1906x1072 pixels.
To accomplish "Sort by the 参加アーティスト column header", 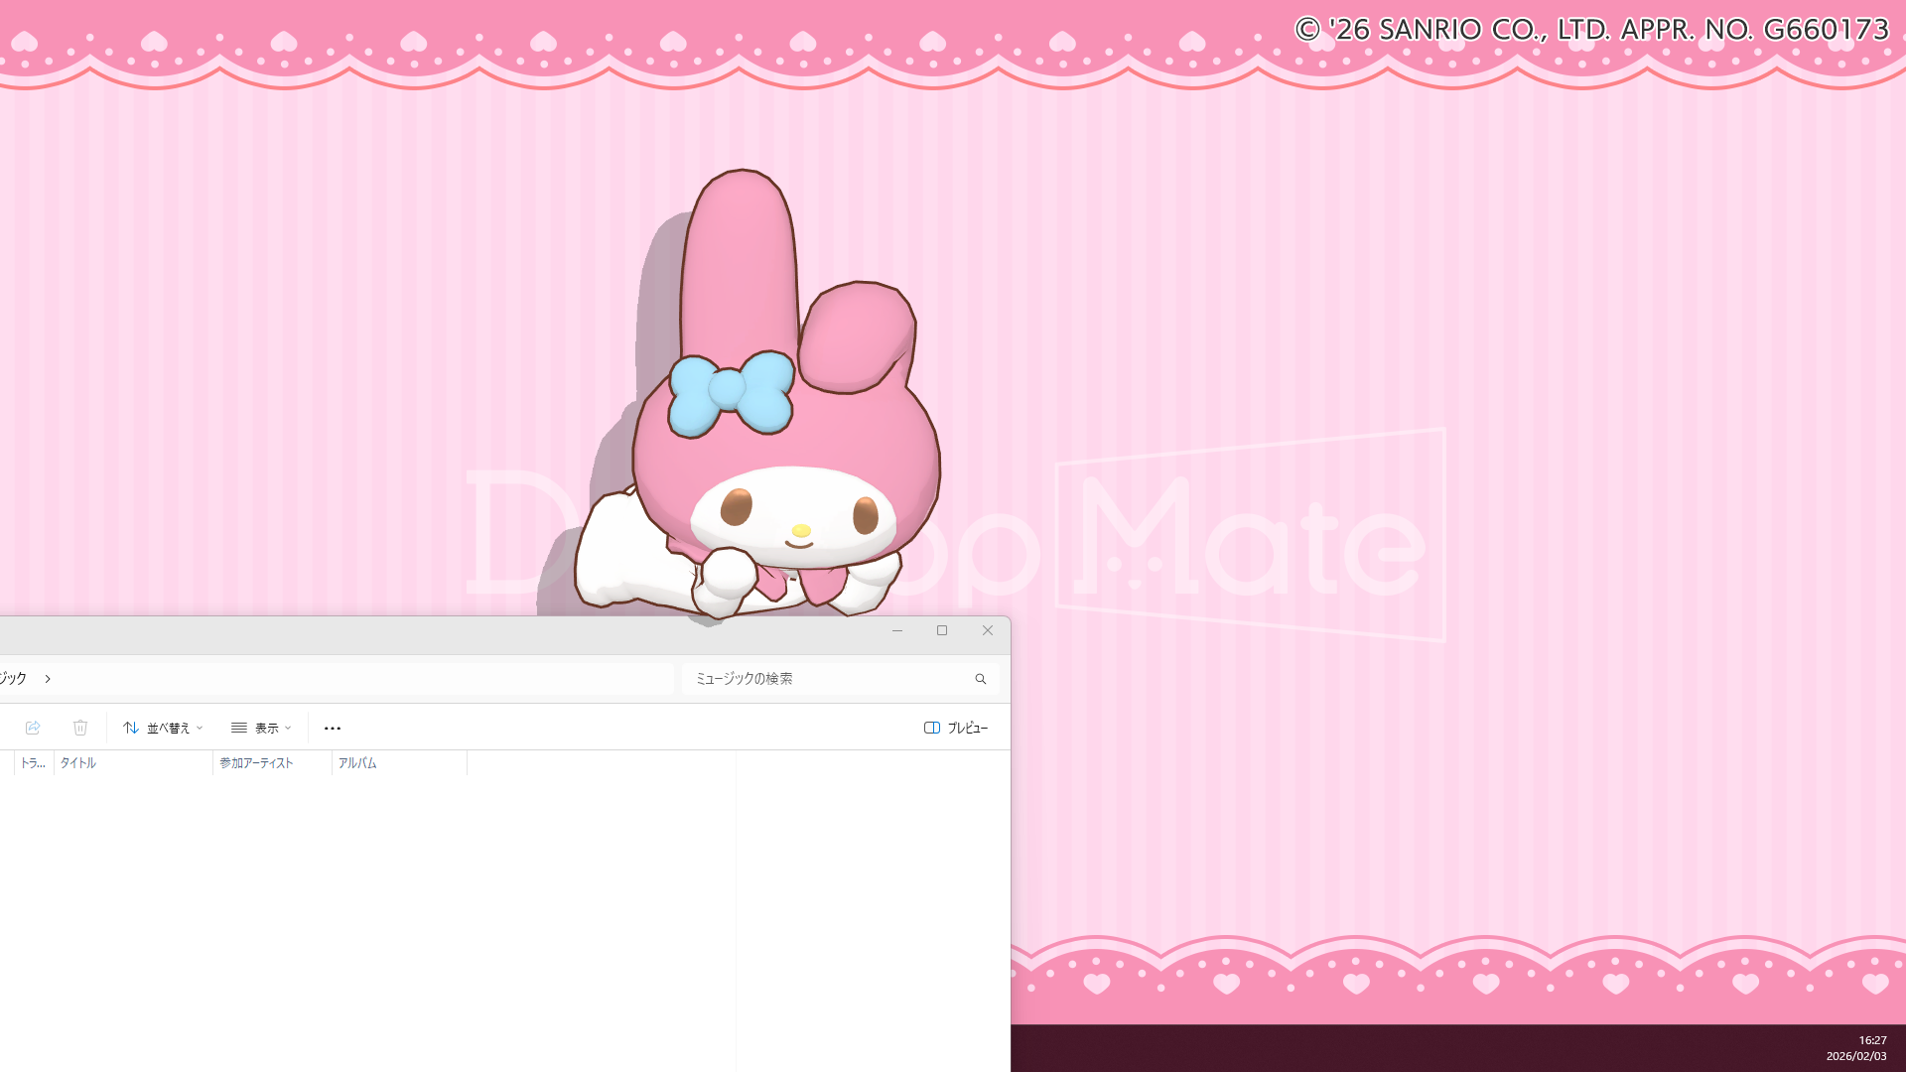I will click(x=255, y=763).
